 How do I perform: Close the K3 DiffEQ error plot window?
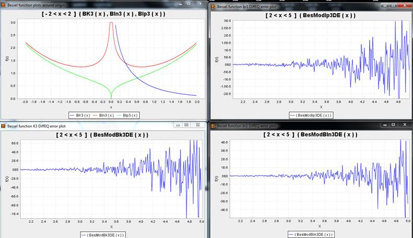point(197,125)
